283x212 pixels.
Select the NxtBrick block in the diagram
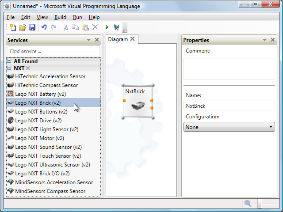[x=138, y=102]
